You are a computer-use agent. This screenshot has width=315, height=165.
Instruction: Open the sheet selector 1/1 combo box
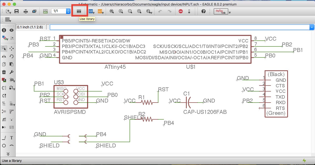[x=61, y=11]
